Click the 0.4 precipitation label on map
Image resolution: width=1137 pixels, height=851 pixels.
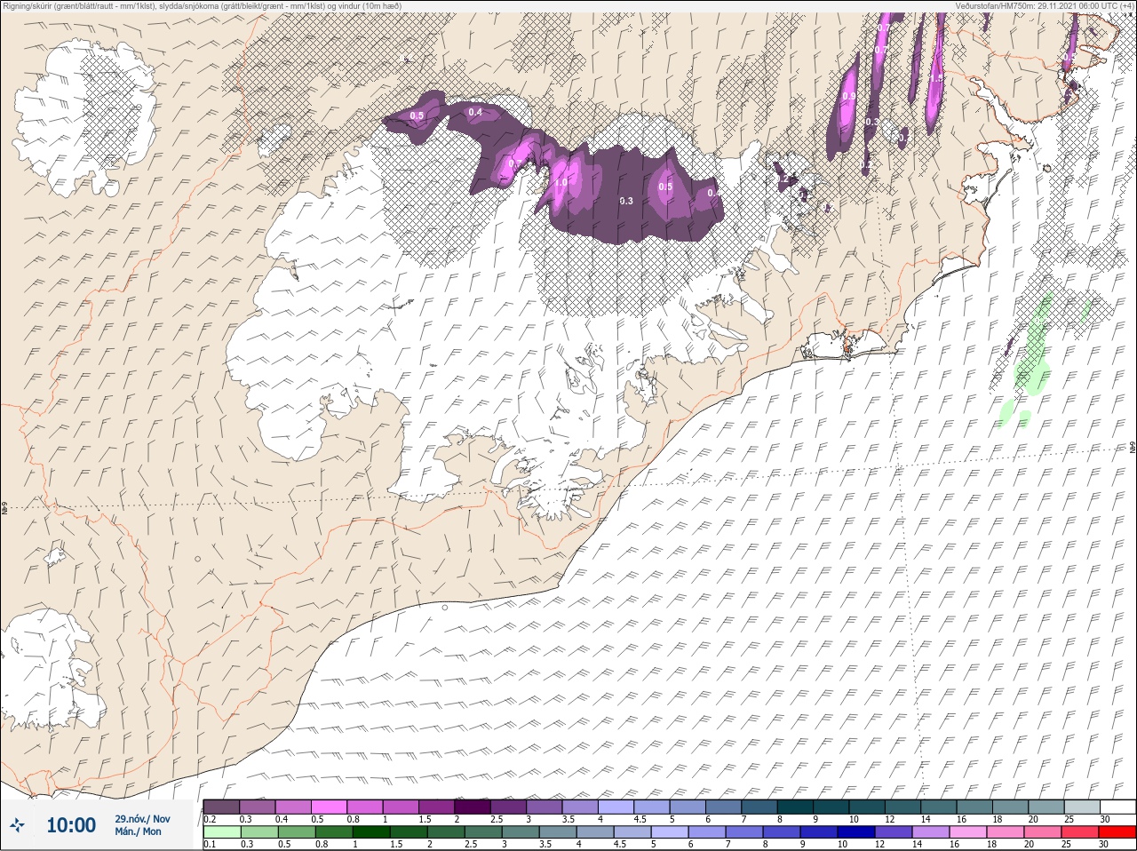[475, 112]
